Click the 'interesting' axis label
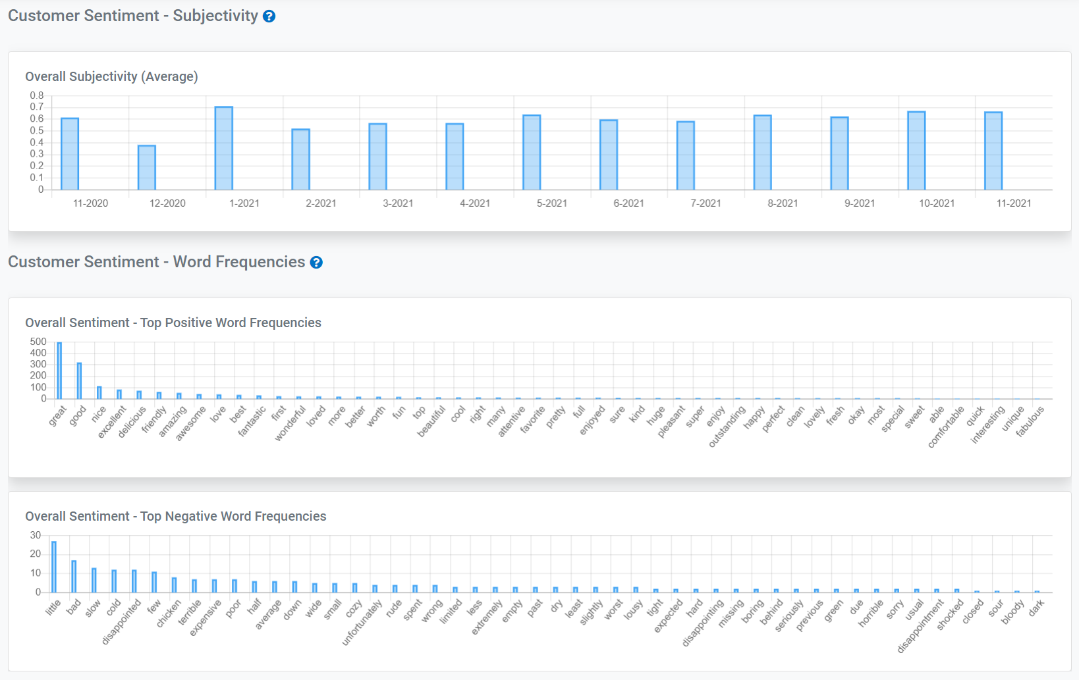The image size is (1079, 680). tap(988, 425)
